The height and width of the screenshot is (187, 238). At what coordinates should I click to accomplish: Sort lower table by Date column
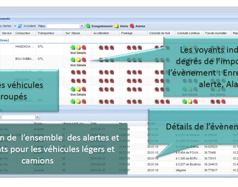94,123
